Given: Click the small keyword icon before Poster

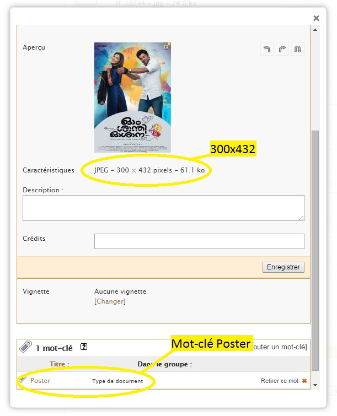Looking at the screenshot, I should tap(23, 380).
